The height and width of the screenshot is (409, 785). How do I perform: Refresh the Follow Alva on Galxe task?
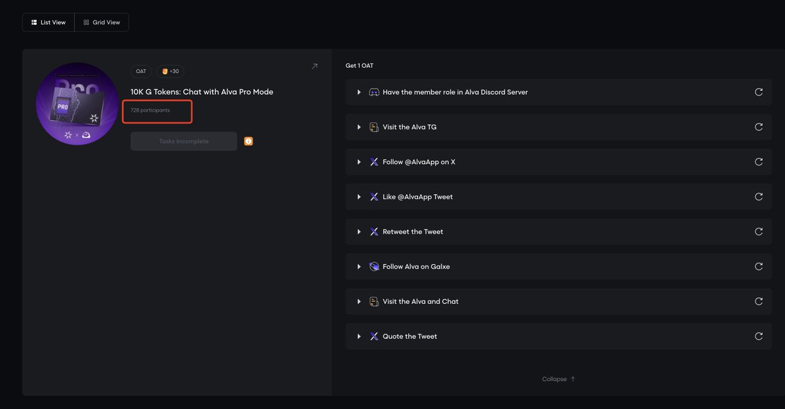click(x=759, y=267)
